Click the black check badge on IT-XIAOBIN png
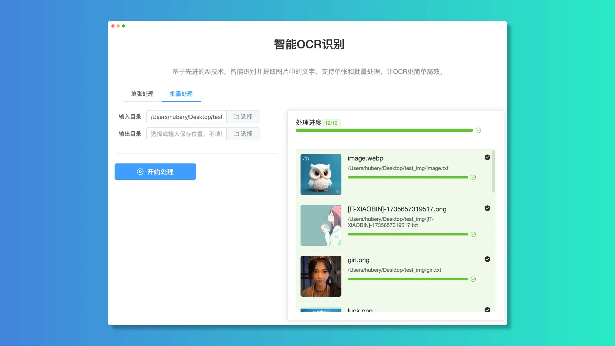The image size is (615, 346). point(487,208)
